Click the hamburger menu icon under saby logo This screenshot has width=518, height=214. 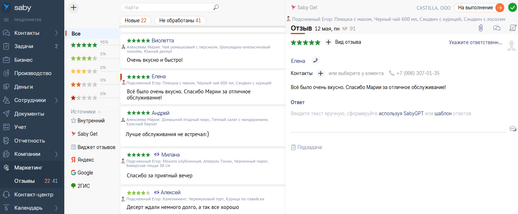coord(6,20)
